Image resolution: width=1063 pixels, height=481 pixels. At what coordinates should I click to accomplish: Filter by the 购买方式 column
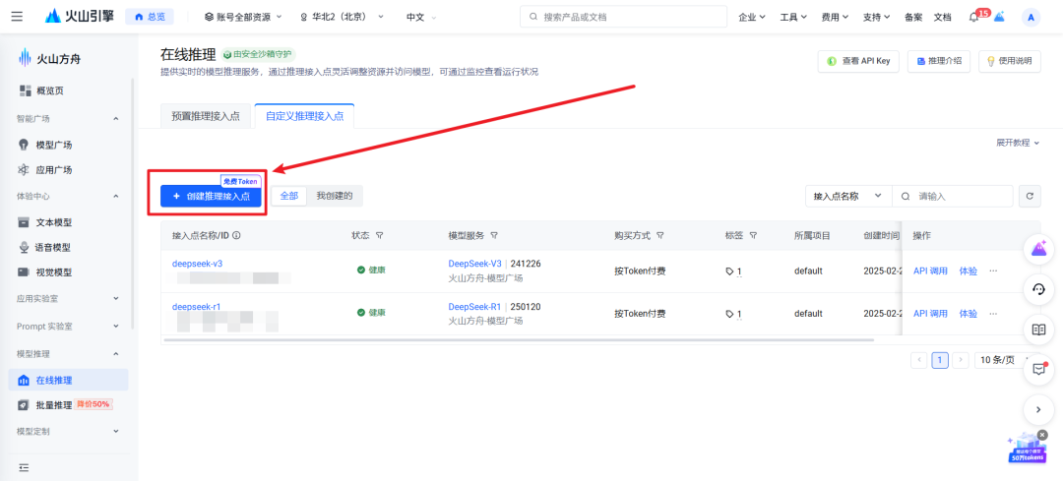[659, 236]
